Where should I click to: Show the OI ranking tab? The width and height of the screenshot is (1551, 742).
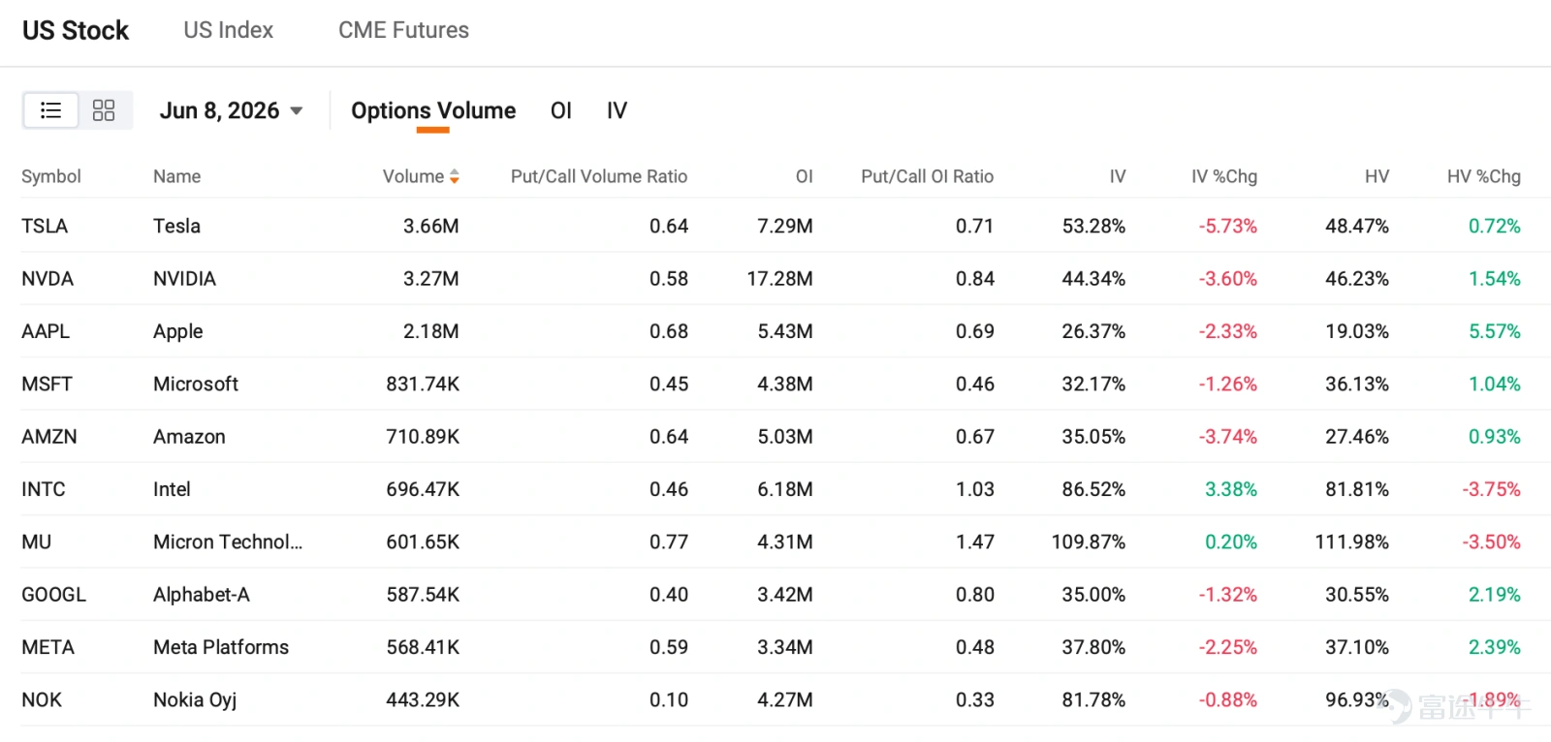(561, 110)
